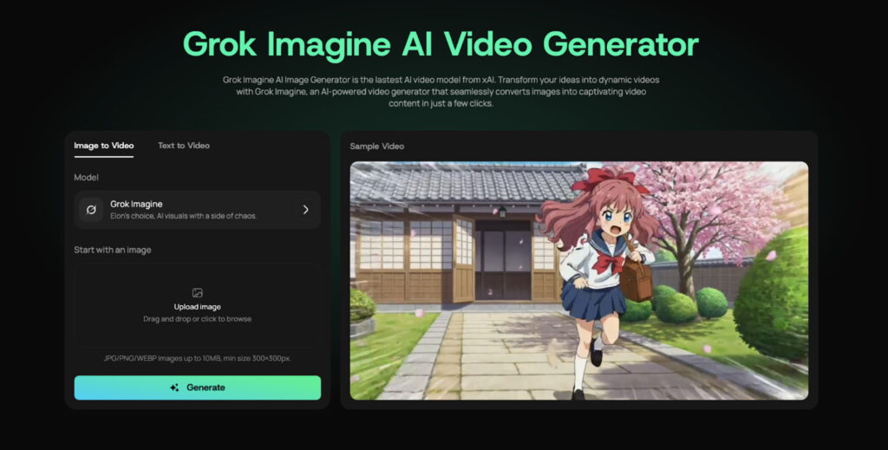Click the "Elon's choice" model description
888x450 pixels.
(182, 216)
